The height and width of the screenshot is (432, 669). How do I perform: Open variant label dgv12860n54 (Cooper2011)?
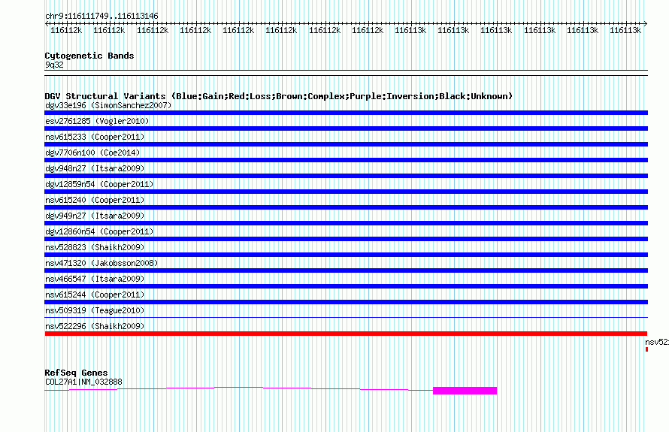tap(99, 231)
